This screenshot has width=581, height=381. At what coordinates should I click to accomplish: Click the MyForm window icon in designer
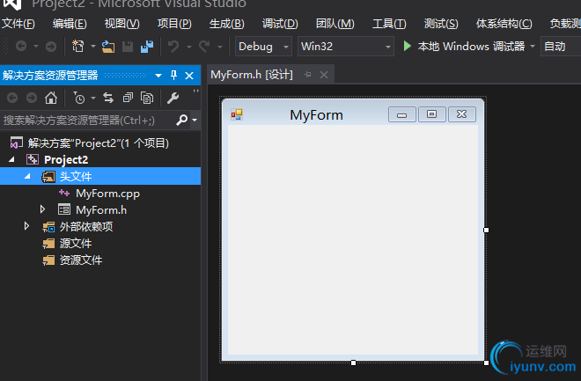pyautogui.click(x=237, y=114)
